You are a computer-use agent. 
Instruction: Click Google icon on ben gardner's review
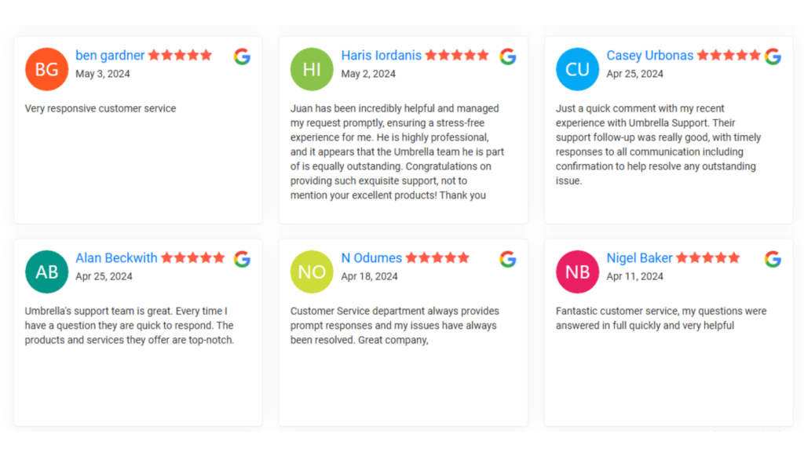(242, 56)
